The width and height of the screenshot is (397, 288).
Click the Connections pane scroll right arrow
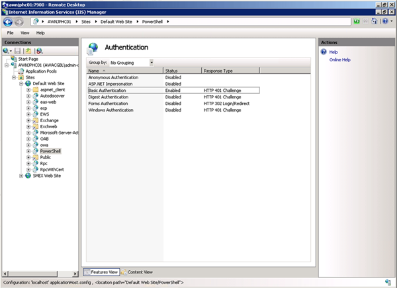click(x=75, y=273)
